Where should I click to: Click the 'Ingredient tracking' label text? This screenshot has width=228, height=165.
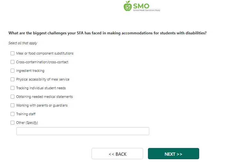point(30,71)
